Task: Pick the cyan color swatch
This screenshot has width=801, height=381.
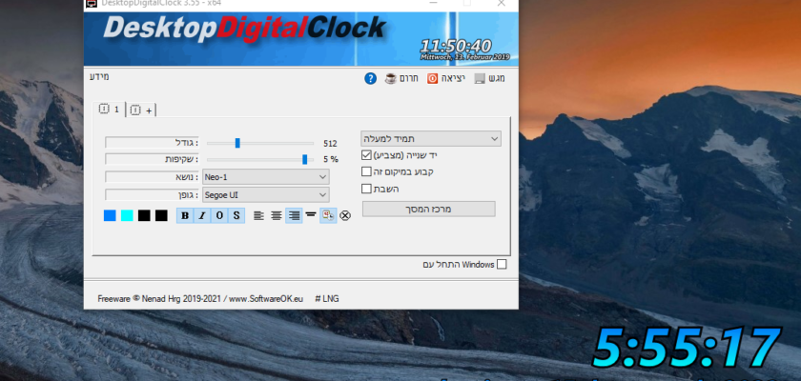Action: click(x=127, y=215)
